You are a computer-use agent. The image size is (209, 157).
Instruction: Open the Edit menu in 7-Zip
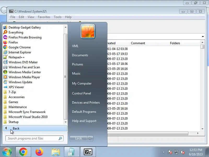(x=21, y=17)
